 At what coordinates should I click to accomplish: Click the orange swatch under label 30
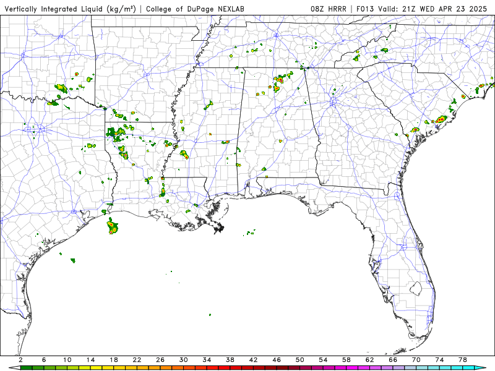189,368
